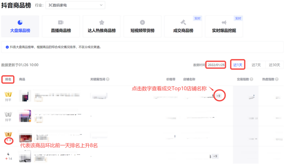Click the help icon beside 热度指数
The image size is (291, 164).
pos(277,79)
